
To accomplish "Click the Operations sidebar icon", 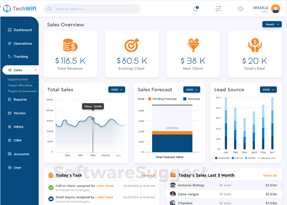I will pos(10,43).
